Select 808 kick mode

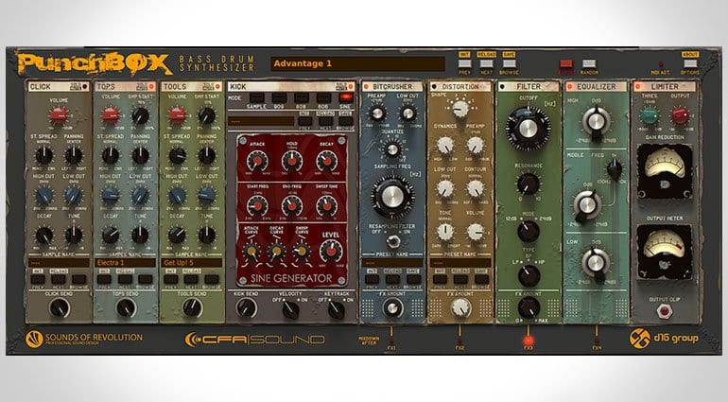click(x=302, y=97)
